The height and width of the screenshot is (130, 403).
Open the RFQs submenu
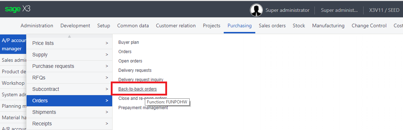pos(70,78)
